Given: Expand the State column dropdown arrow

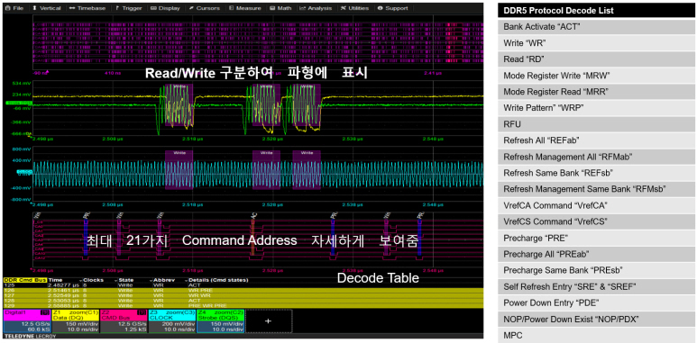Looking at the screenshot, I should (x=151, y=281).
